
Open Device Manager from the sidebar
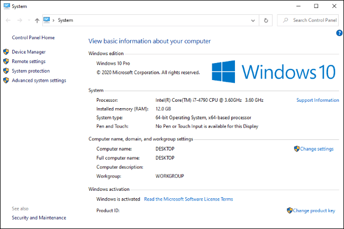pyautogui.click(x=29, y=52)
